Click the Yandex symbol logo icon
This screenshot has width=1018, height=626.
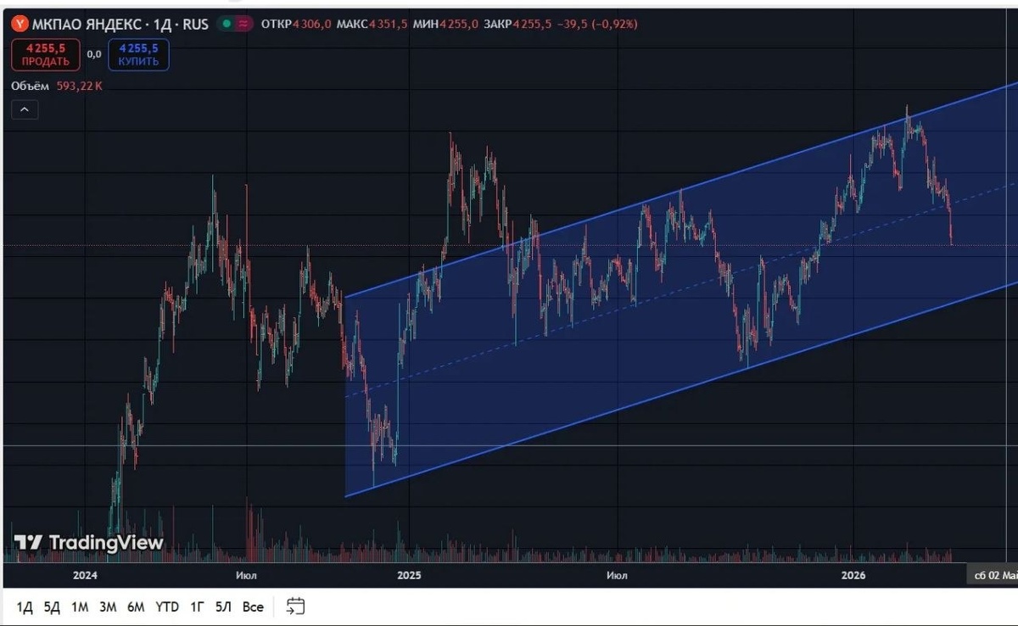click(18, 25)
